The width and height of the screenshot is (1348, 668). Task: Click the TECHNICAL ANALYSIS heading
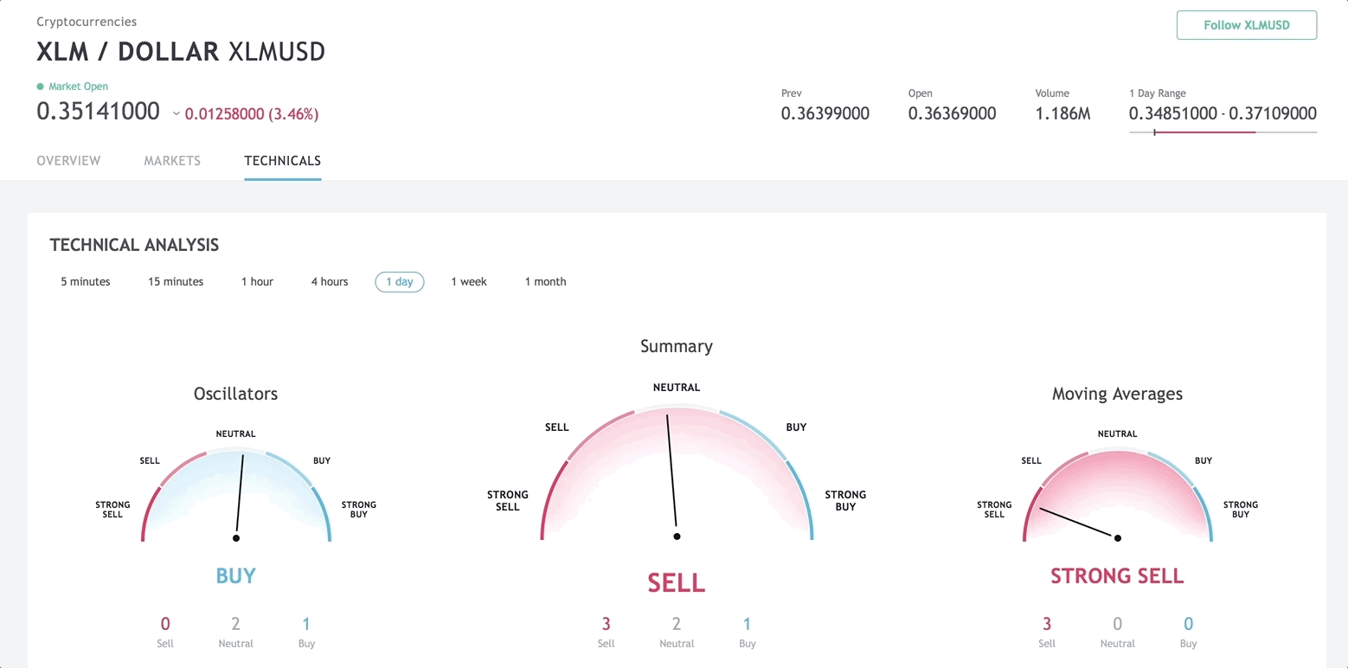click(x=134, y=245)
